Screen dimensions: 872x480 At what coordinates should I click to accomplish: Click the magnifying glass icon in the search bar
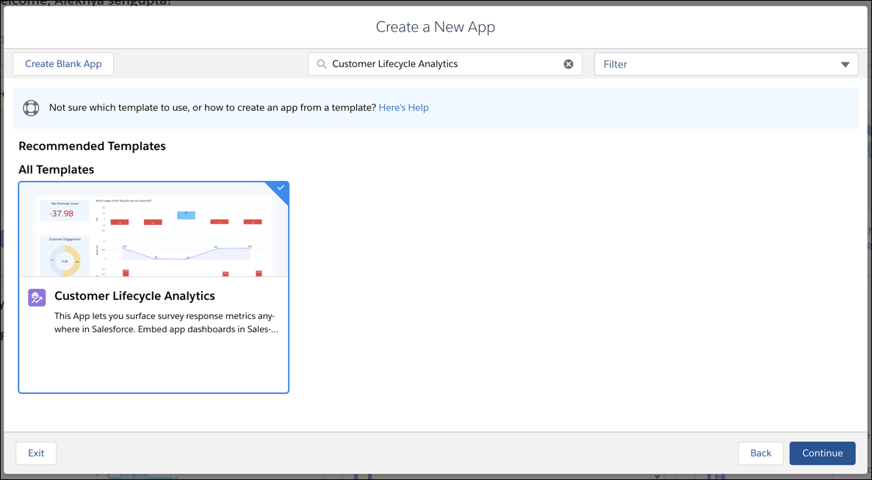point(321,64)
